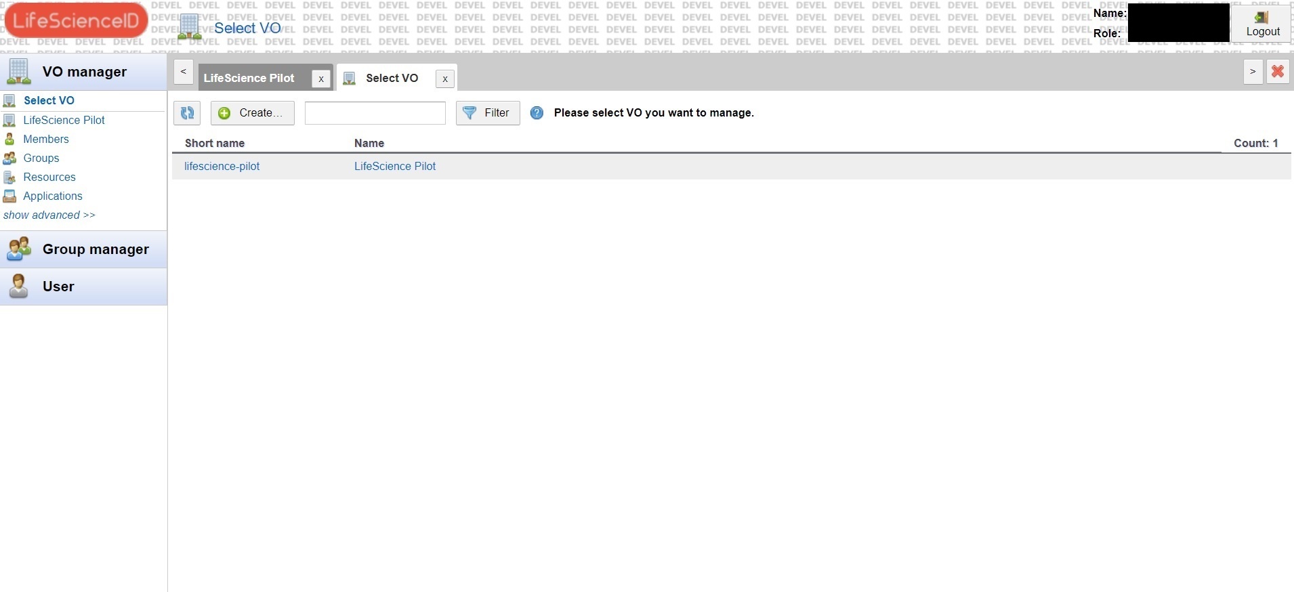Click the LifeScienceID logo
The width and height of the screenshot is (1294, 592).
coord(76,20)
